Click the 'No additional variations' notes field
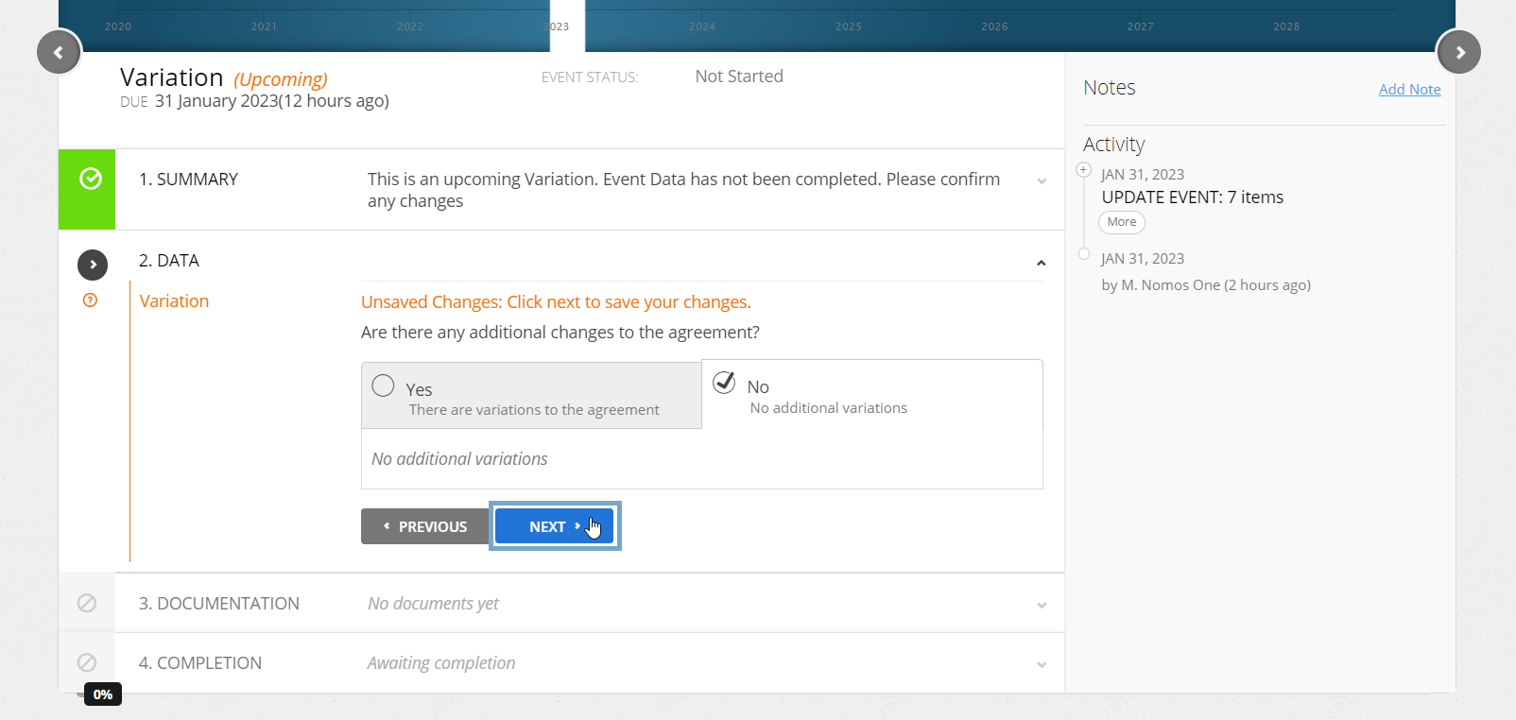 [x=702, y=459]
